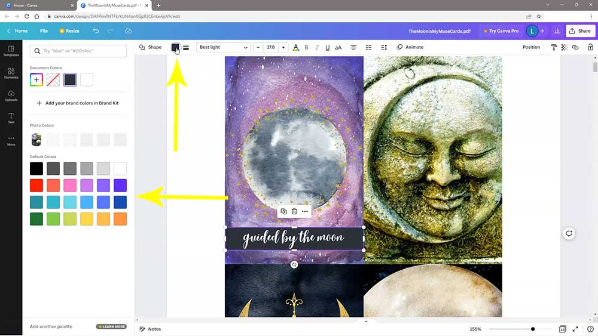Viewport: 598px width, 336px height.
Task: Decrease the font size with minus
Action: pos(258,47)
